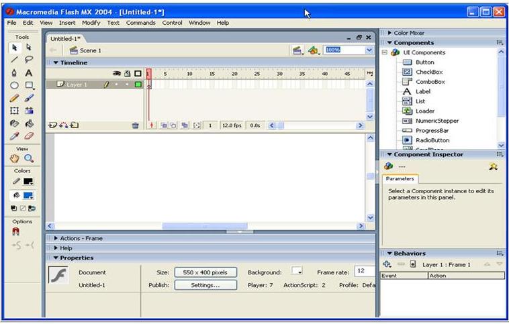The image size is (509, 324).
Task: Select the Oval tool
Action: point(14,85)
